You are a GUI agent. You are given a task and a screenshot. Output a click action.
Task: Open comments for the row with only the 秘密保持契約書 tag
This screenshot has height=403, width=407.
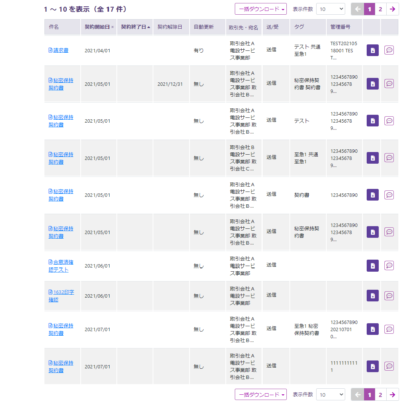click(389, 232)
